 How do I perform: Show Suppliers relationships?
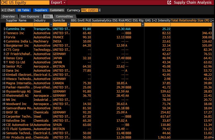point(40,10)
